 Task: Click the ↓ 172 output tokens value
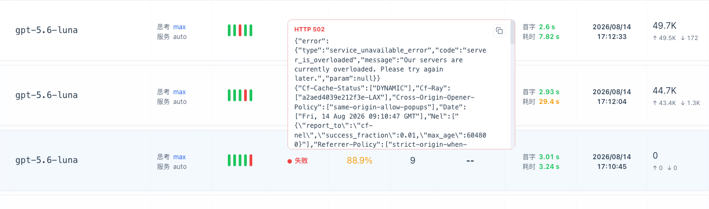(x=689, y=38)
